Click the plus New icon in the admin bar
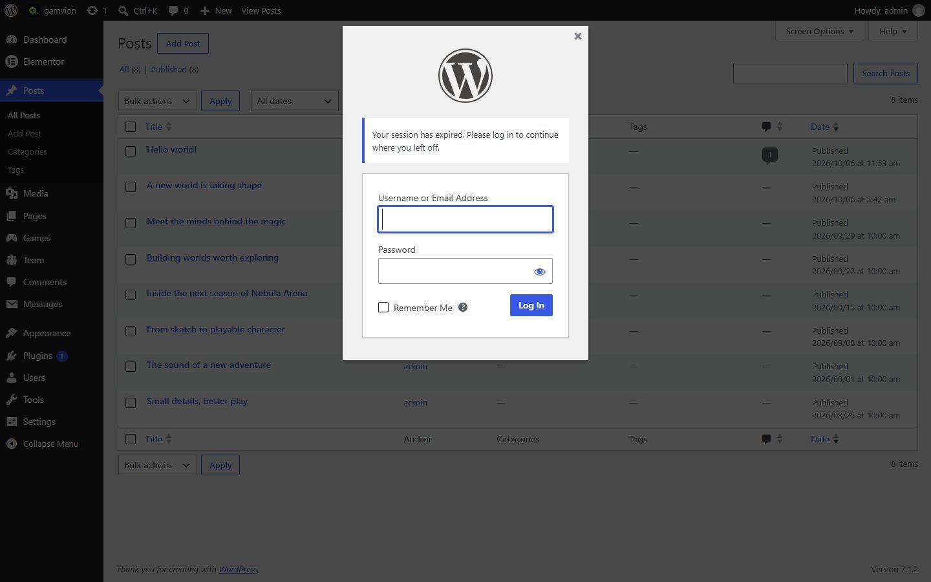The height and width of the screenshot is (582, 931). (204, 10)
